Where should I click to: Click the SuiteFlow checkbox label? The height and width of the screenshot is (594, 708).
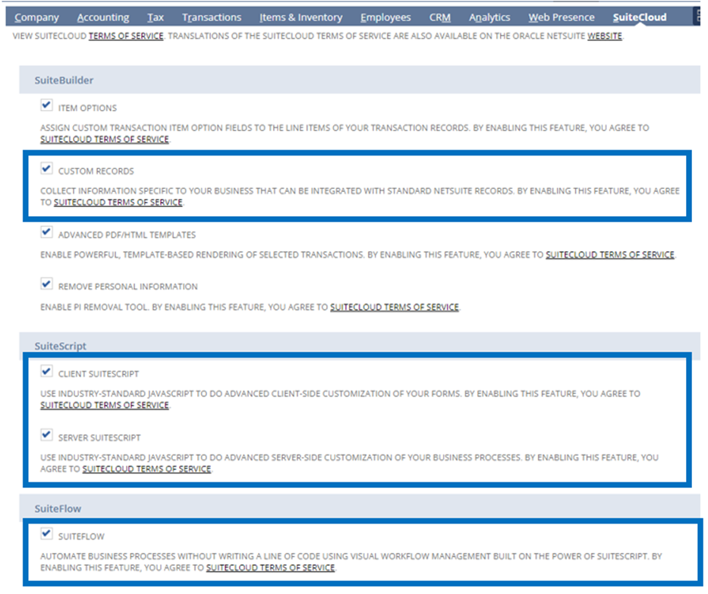pos(81,536)
